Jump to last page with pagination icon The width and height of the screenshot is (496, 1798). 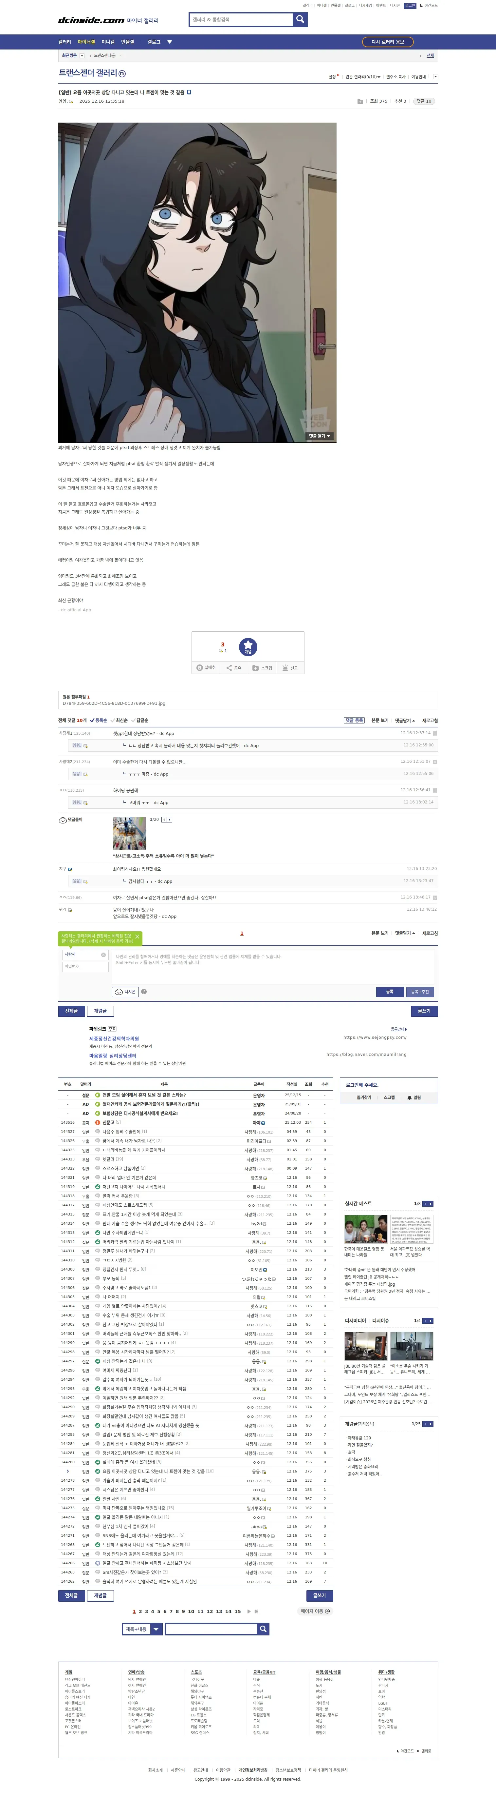256,1611
